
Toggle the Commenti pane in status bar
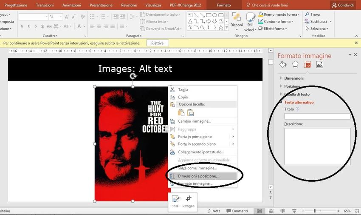[x=237, y=211]
